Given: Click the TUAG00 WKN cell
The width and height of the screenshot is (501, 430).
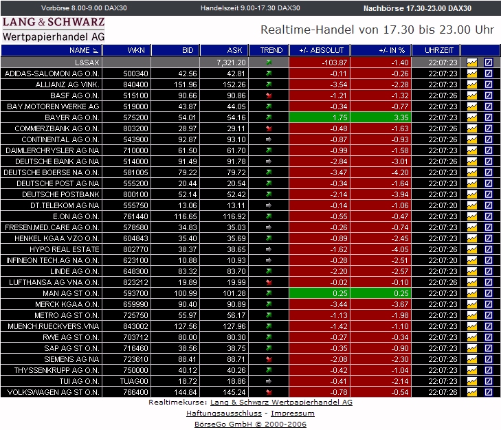Looking at the screenshot, I should 126,381.
